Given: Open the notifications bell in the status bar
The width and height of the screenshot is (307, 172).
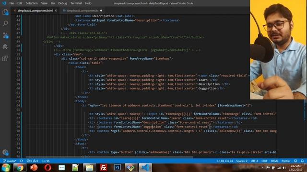Looking at the screenshot, I should coord(302,161).
